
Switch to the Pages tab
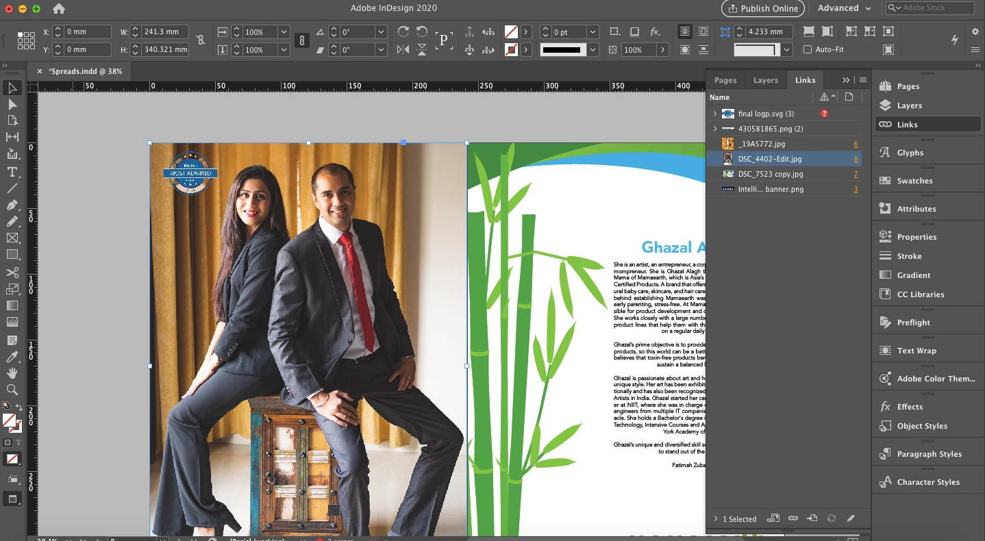(725, 80)
